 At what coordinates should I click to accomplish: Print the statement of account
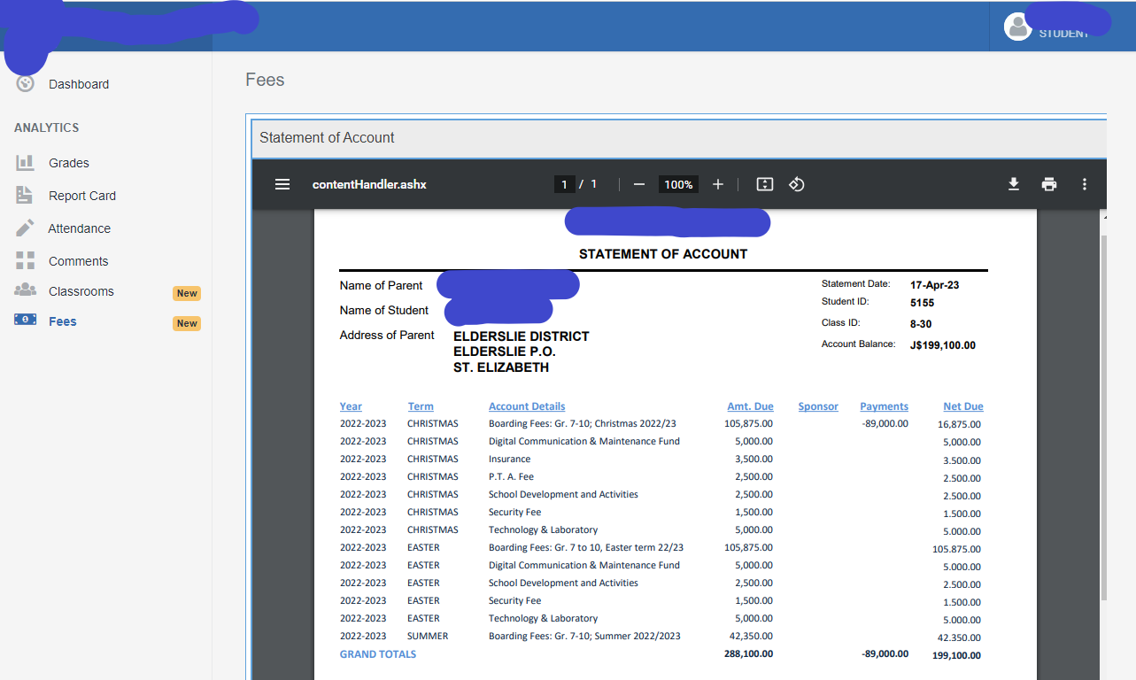click(x=1049, y=184)
